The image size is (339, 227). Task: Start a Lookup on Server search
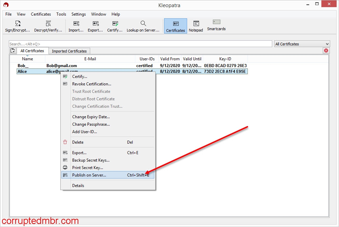click(x=143, y=25)
